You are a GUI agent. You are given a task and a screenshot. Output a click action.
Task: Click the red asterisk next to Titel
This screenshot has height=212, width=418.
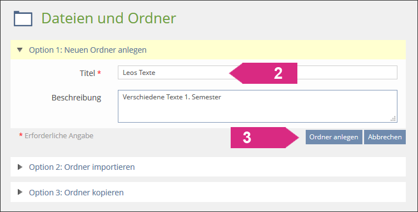point(99,72)
